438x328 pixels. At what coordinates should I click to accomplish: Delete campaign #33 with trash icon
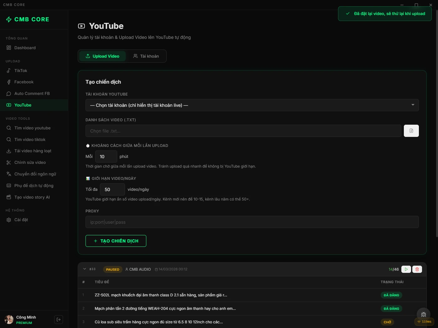point(417,269)
